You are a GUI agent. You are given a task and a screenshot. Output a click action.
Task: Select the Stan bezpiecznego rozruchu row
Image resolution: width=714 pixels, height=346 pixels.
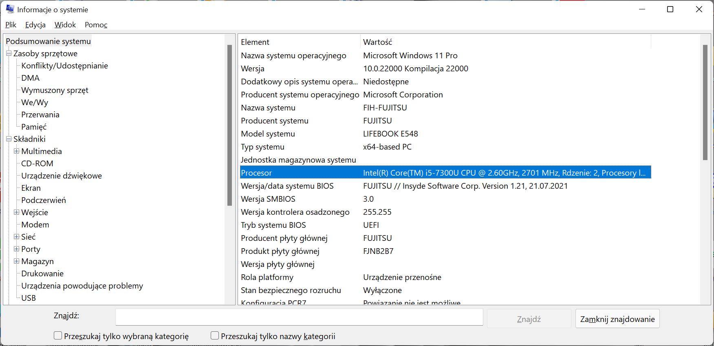coord(445,290)
